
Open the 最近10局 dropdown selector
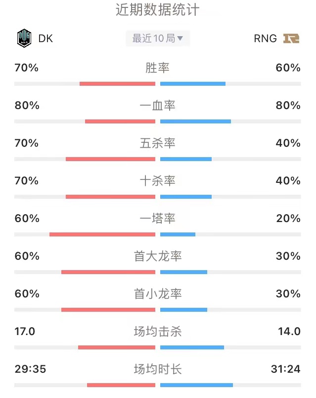coord(158,39)
